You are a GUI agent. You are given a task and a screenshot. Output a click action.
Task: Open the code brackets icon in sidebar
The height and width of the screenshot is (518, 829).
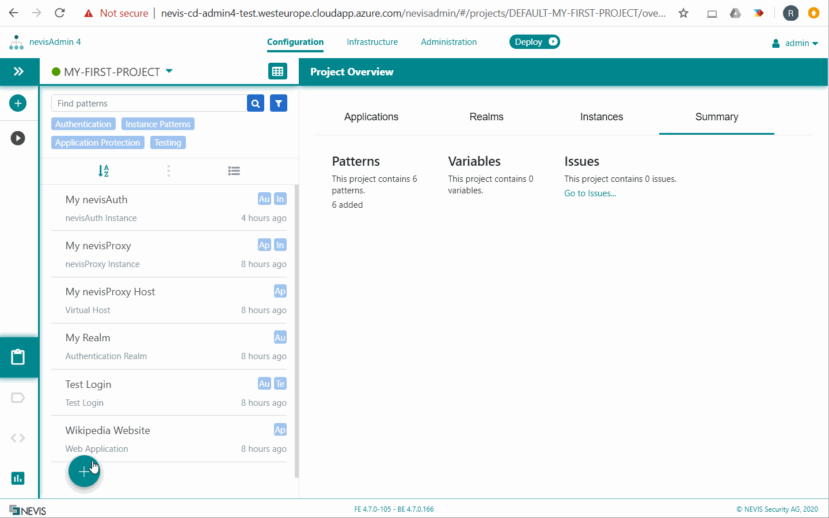(x=18, y=438)
